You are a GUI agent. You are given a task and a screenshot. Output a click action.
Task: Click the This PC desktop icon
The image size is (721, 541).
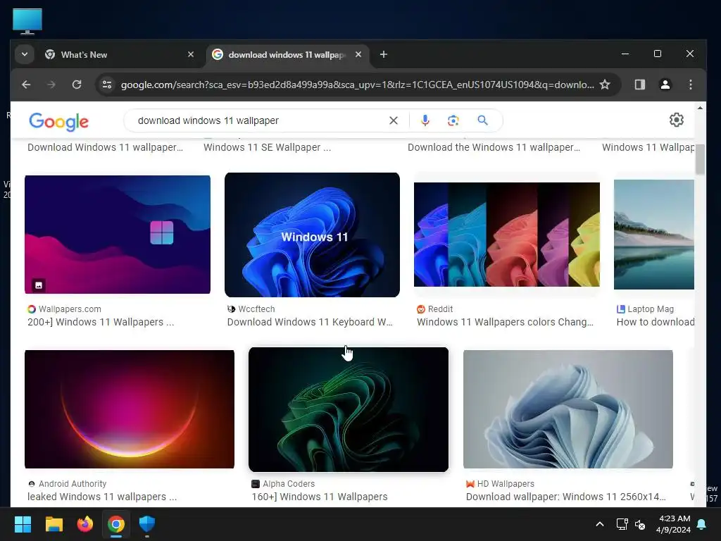click(x=27, y=21)
